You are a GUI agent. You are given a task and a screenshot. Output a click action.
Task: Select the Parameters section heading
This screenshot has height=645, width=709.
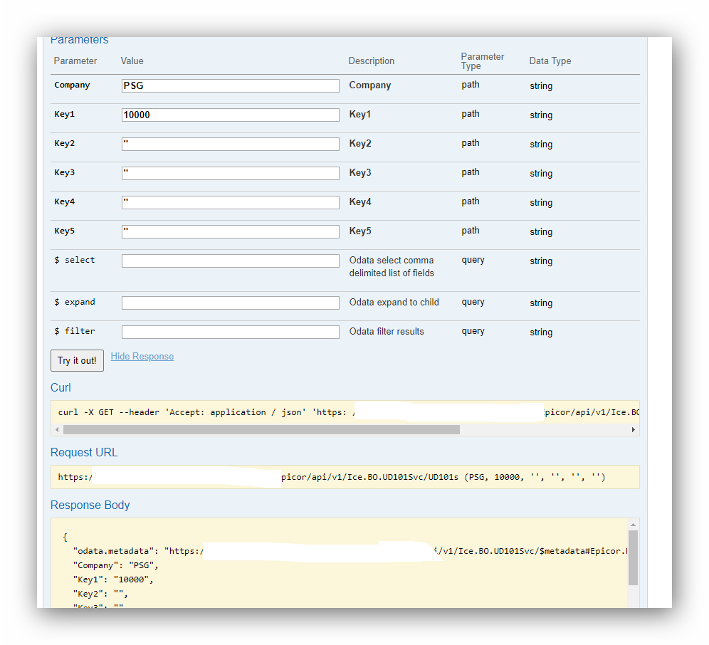click(79, 40)
